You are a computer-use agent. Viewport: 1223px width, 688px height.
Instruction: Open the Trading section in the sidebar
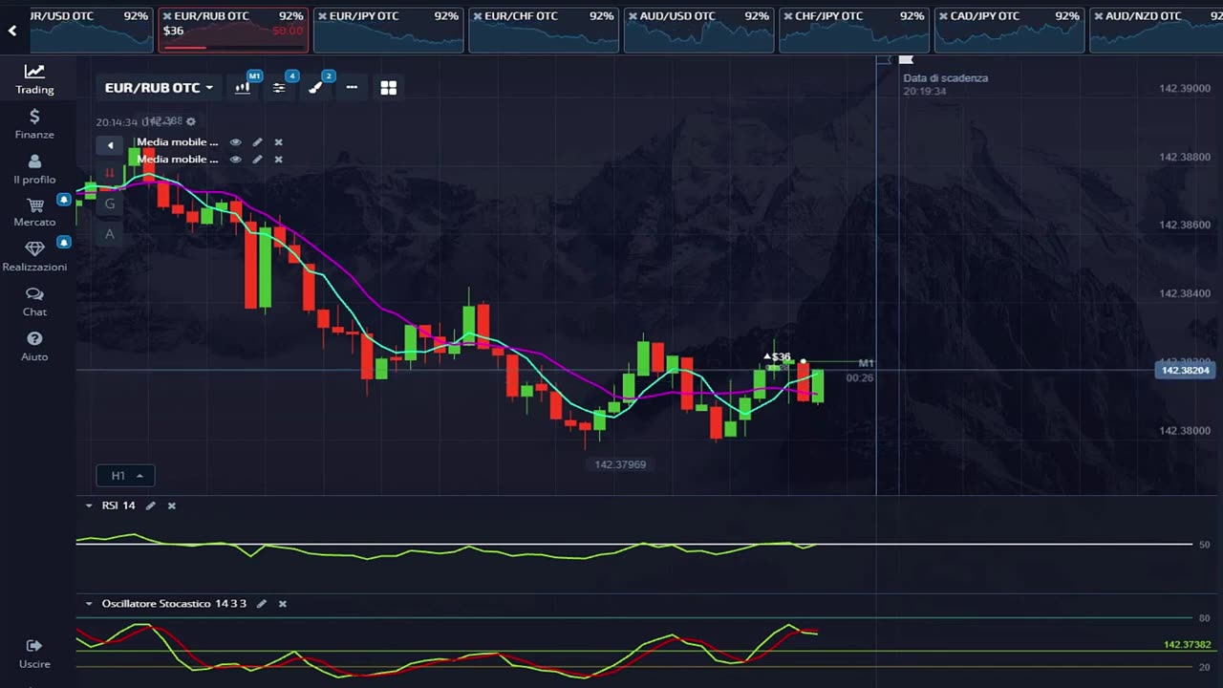[34, 79]
